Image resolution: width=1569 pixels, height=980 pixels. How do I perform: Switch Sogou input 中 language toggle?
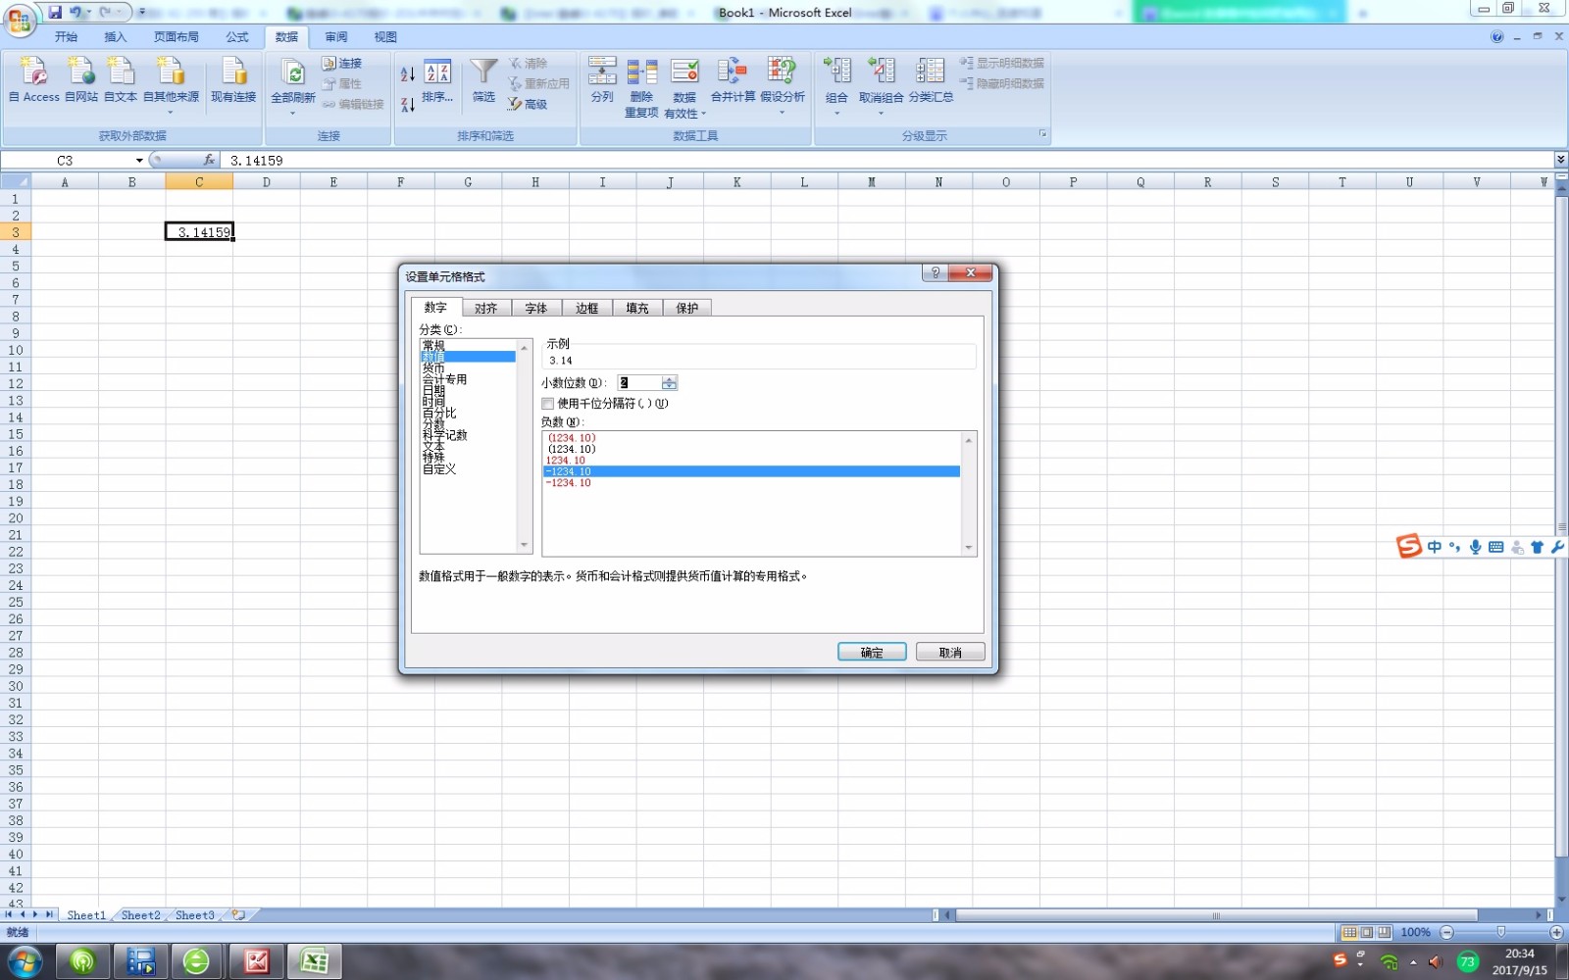tap(1435, 547)
